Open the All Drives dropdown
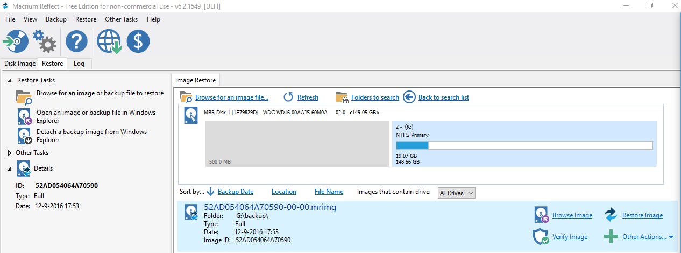Screen dimensions: 681x253 [457, 193]
